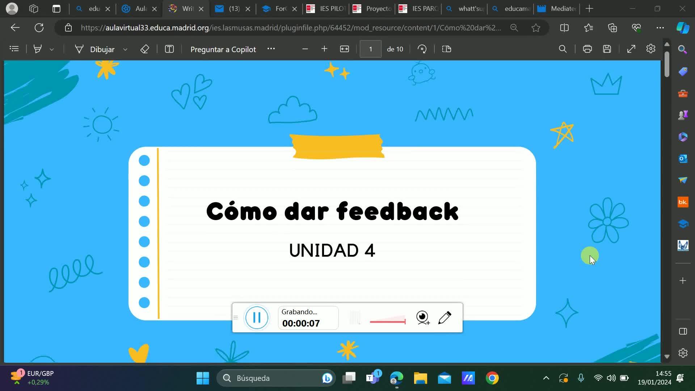Click the Fit to width icon
This screenshot has width=695, height=391.
pos(344,49)
